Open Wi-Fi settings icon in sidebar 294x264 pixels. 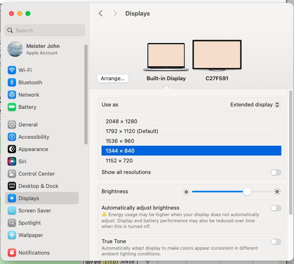(12, 70)
